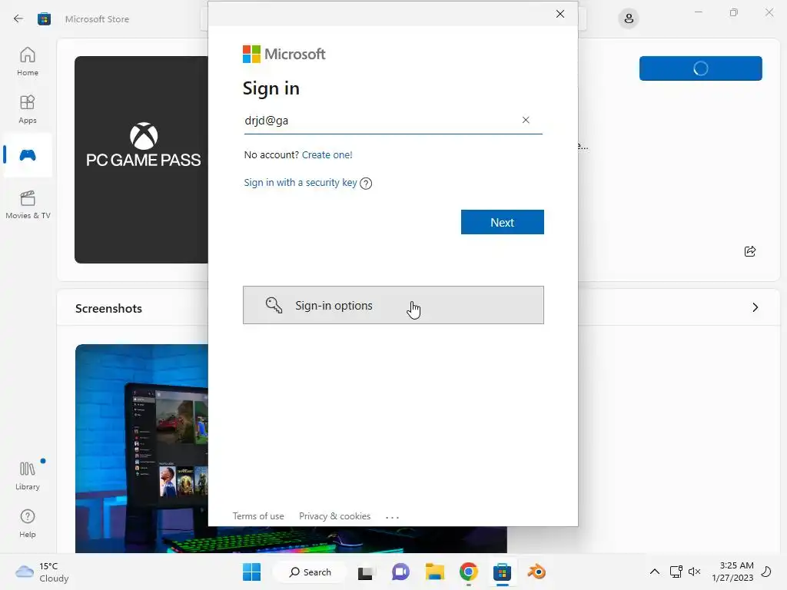Go back using the Store back arrow

(x=18, y=19)
